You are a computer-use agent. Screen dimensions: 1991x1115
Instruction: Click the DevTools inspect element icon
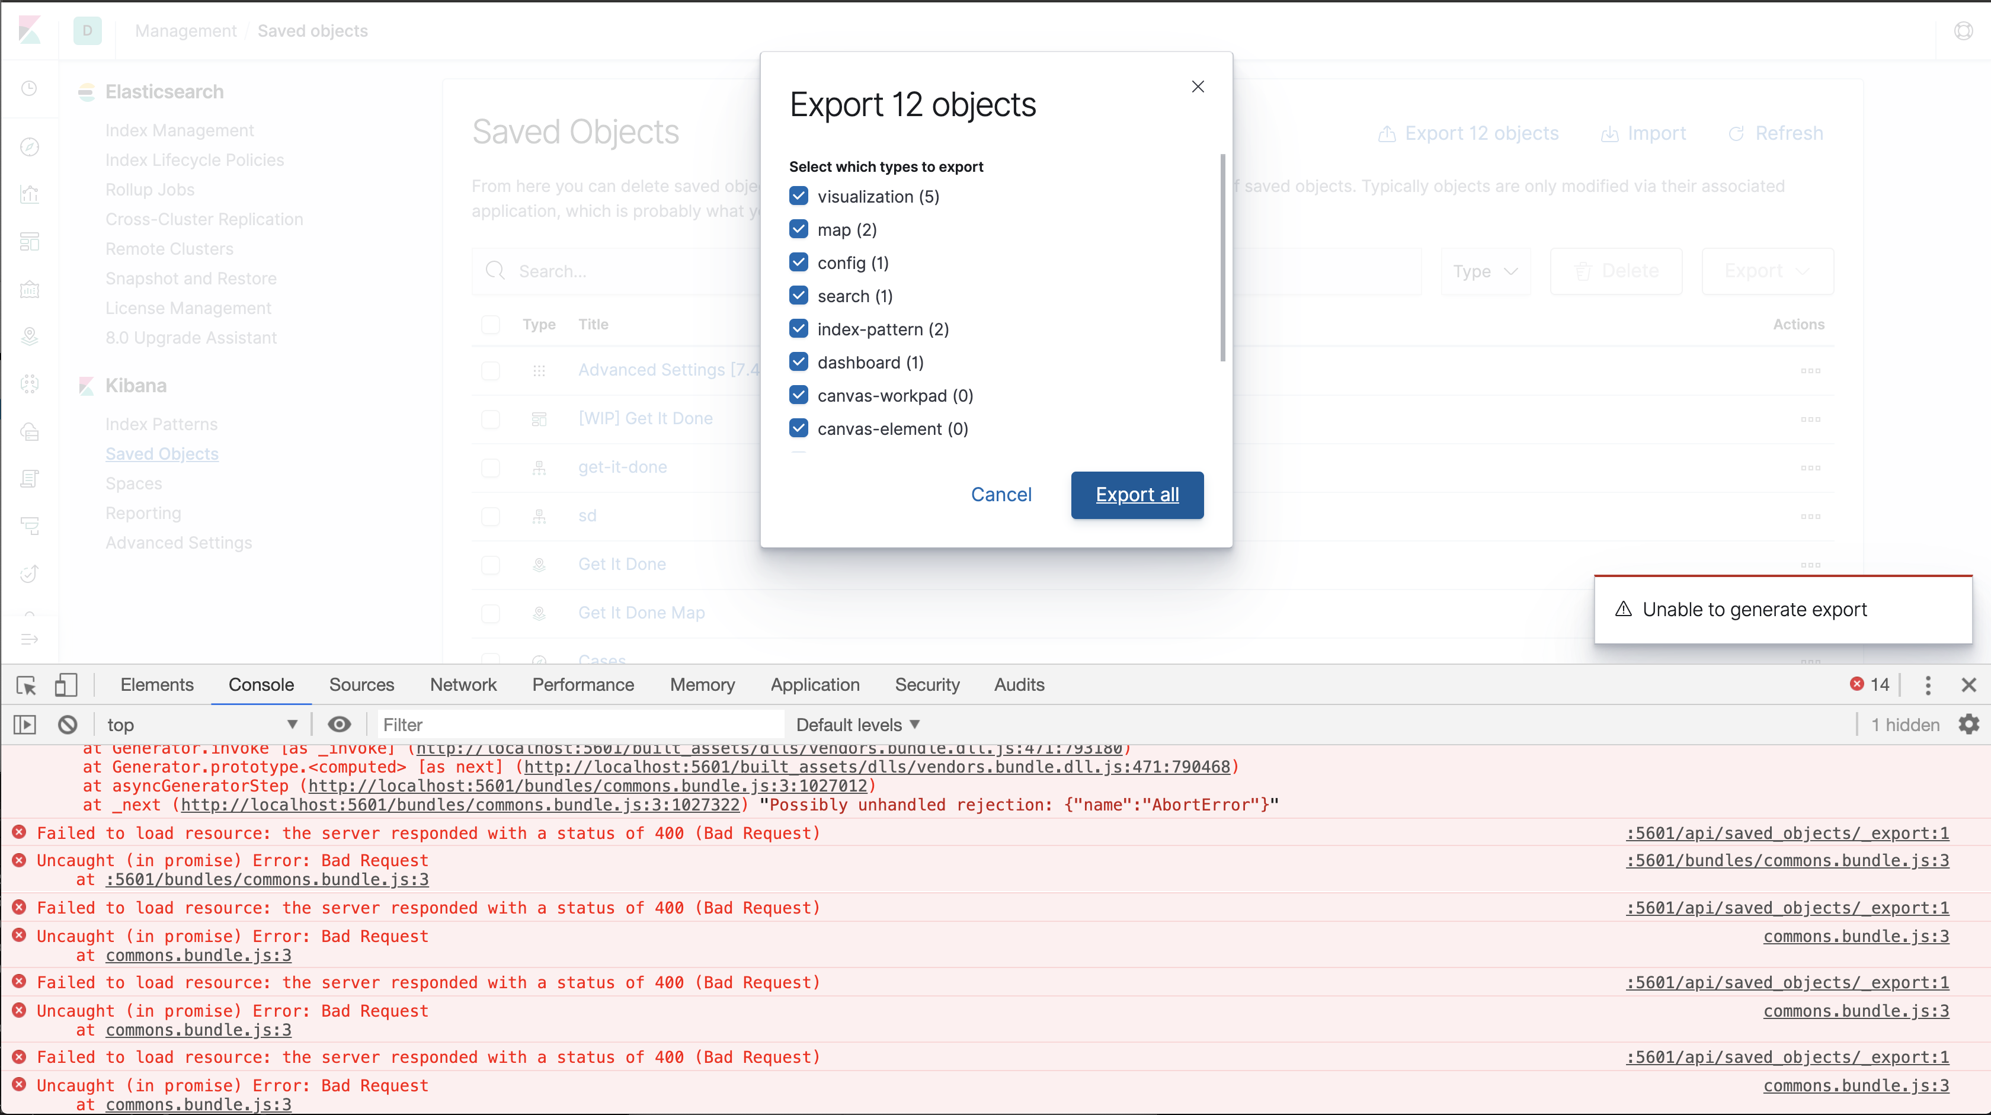tap(25, 685)
